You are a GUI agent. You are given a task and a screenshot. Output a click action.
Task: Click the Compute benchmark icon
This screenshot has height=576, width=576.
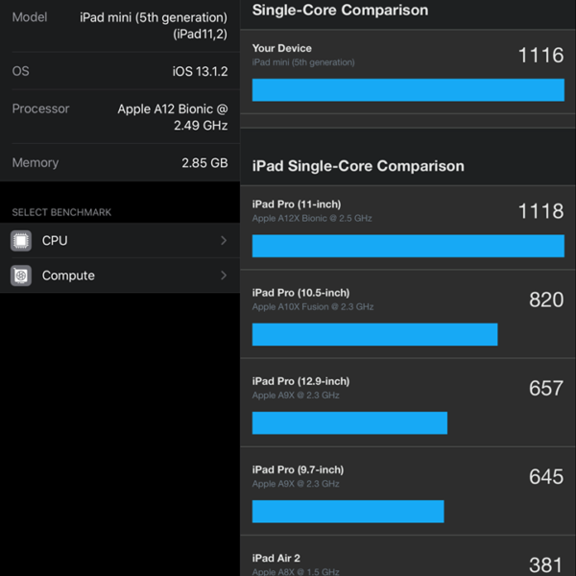pos(21,276)
